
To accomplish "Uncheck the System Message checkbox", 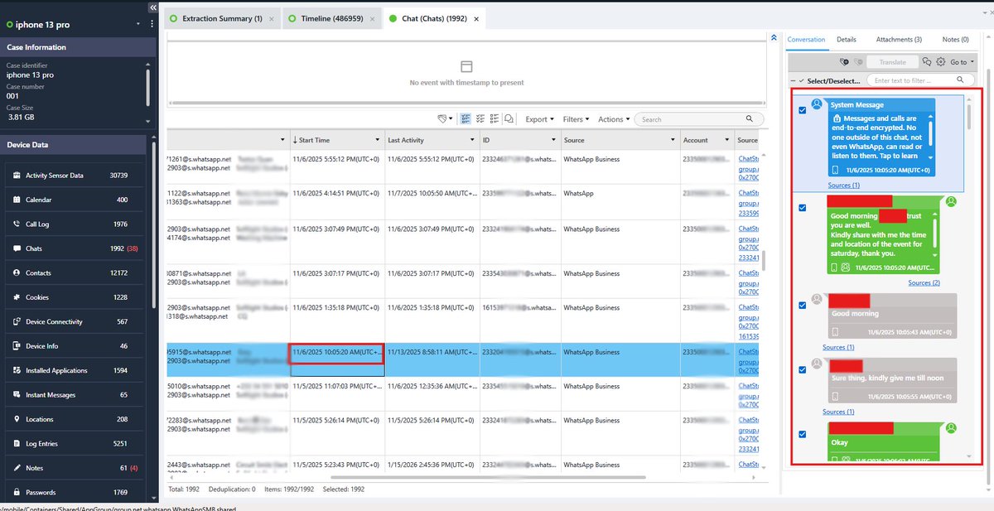I will click(802, 111).
